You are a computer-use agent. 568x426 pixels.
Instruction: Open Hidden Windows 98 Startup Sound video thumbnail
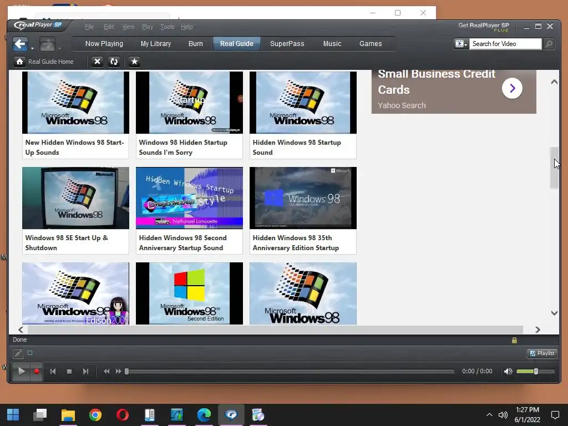[x=303, y=103]
